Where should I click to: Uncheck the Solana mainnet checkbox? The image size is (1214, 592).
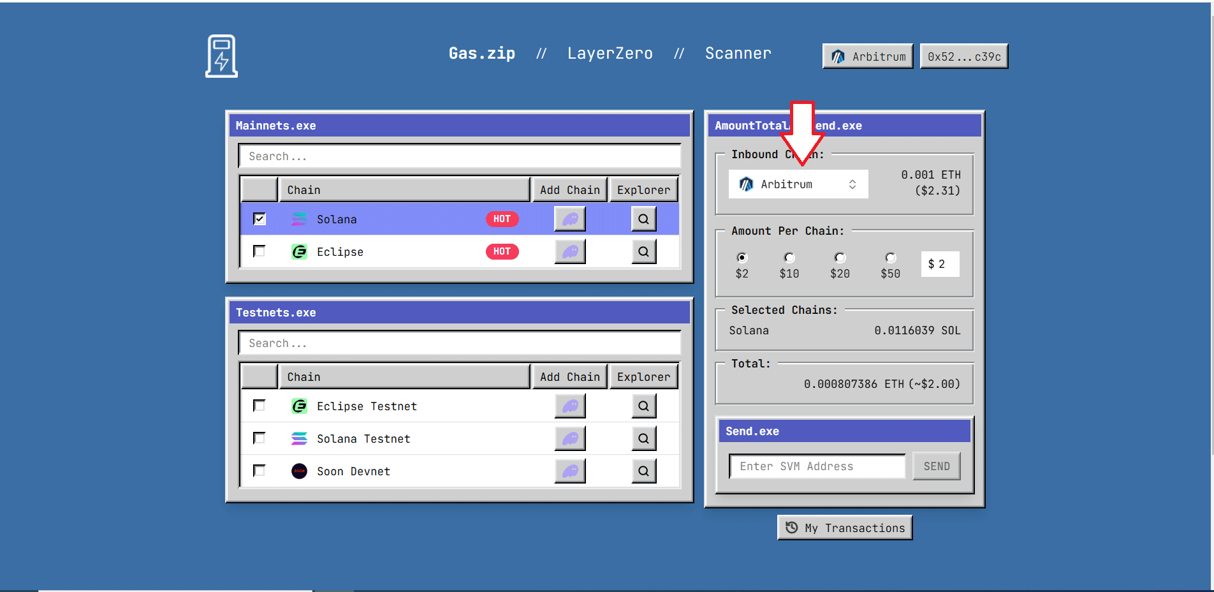(x=259, y=219)
